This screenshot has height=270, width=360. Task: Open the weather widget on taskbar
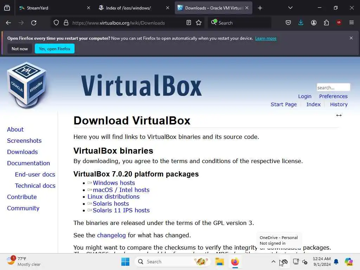pos(24,262)
